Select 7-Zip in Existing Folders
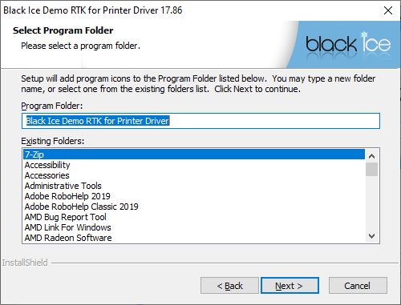401x305 pixels. (194, 155)
